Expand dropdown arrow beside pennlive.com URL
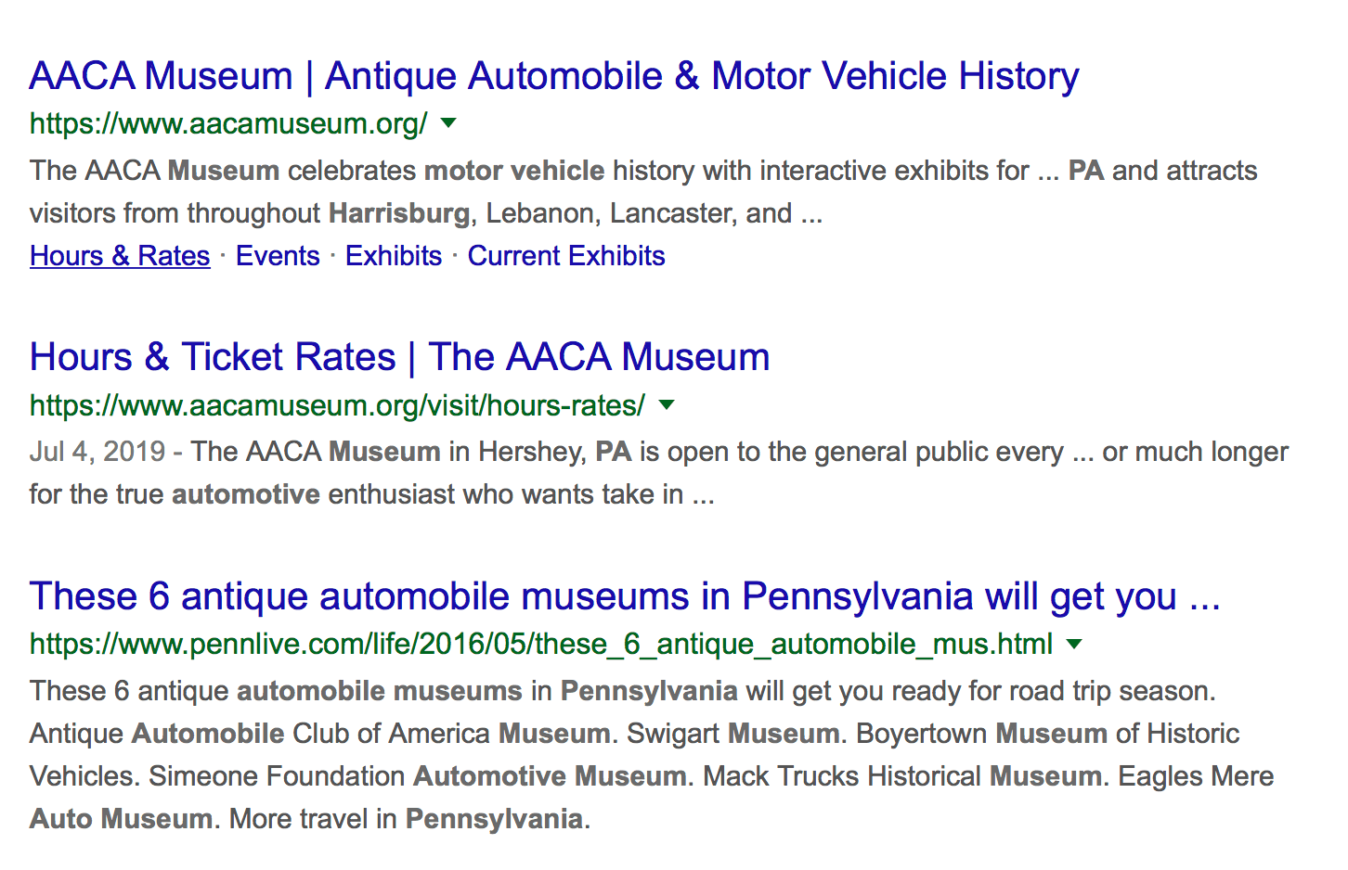Viewport: 1348px width, 870px height. point(1074,644)
